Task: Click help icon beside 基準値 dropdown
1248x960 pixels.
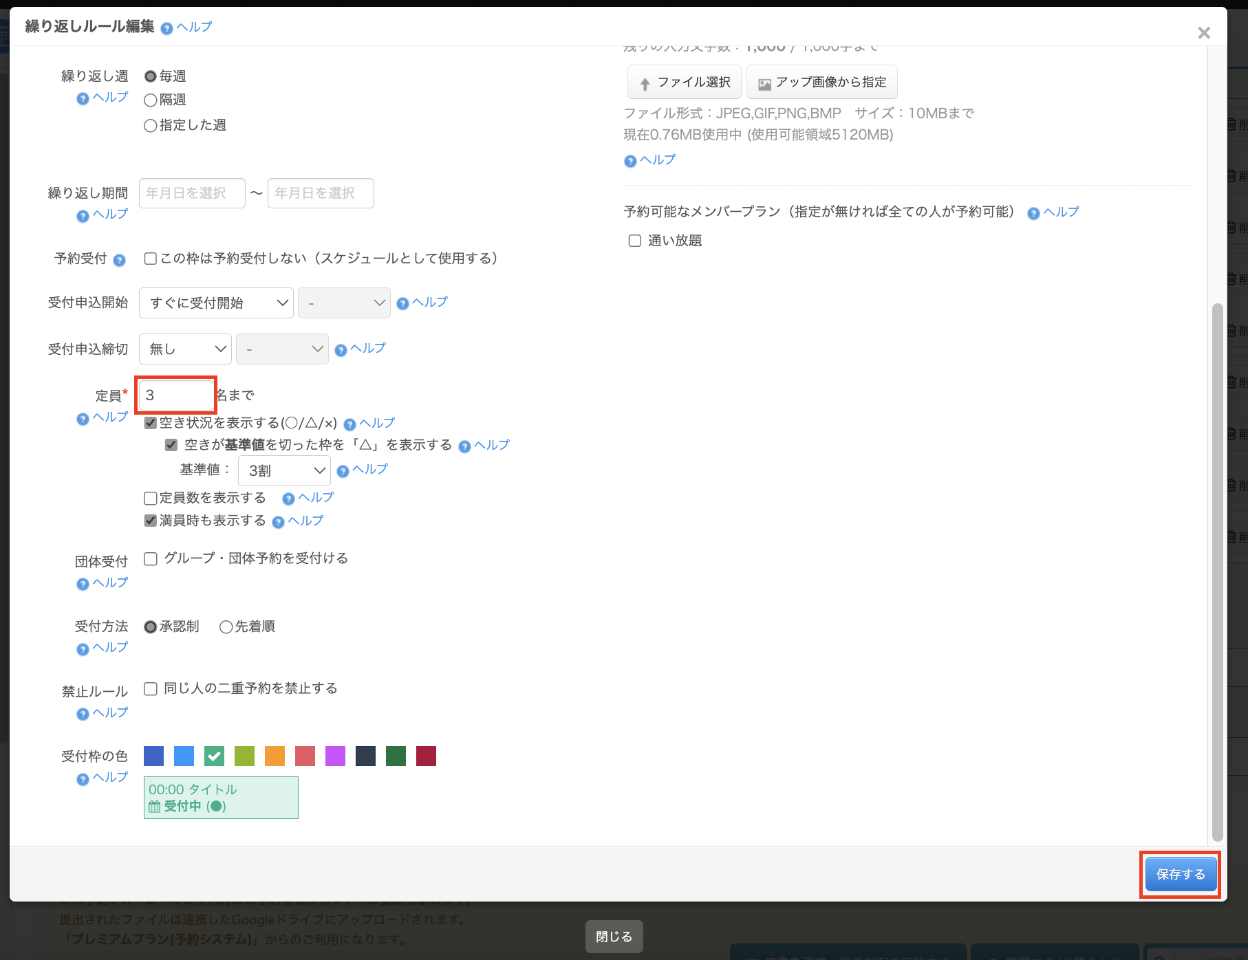Action: coord(343,471)
